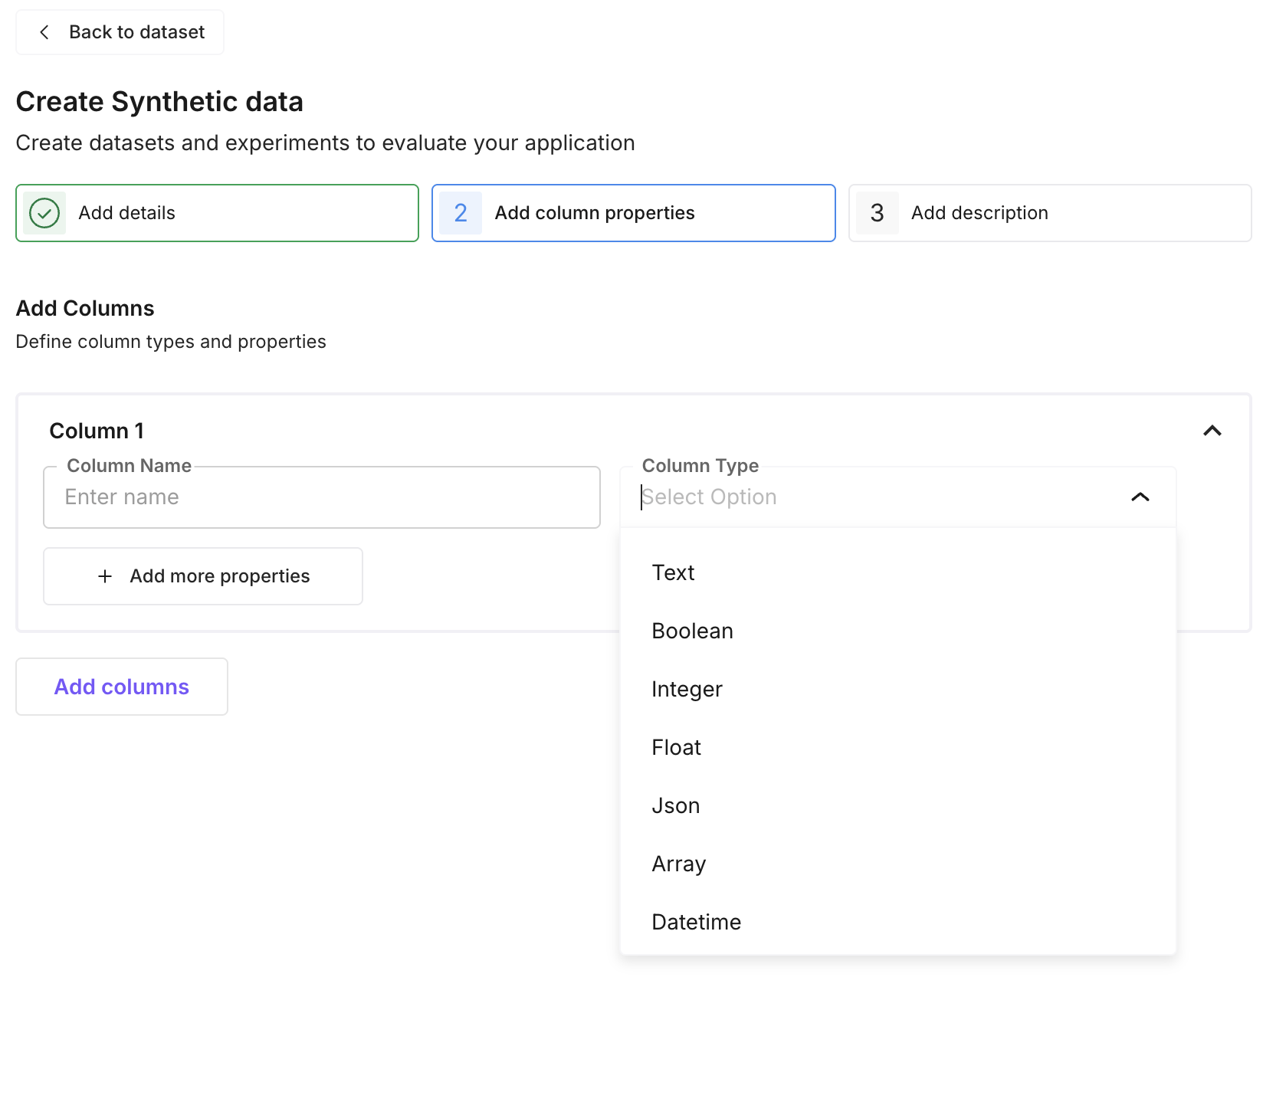
Task: Click the back arrow chevron icon
Action: pos(44,32)
